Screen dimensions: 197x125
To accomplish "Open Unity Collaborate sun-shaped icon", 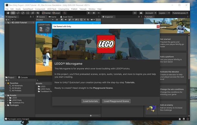I will [x=135, y=13].
